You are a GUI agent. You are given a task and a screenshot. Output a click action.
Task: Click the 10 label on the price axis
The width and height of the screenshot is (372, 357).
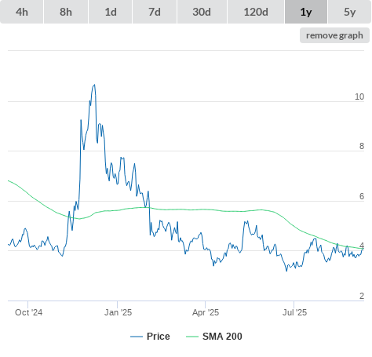pos(359,97)
